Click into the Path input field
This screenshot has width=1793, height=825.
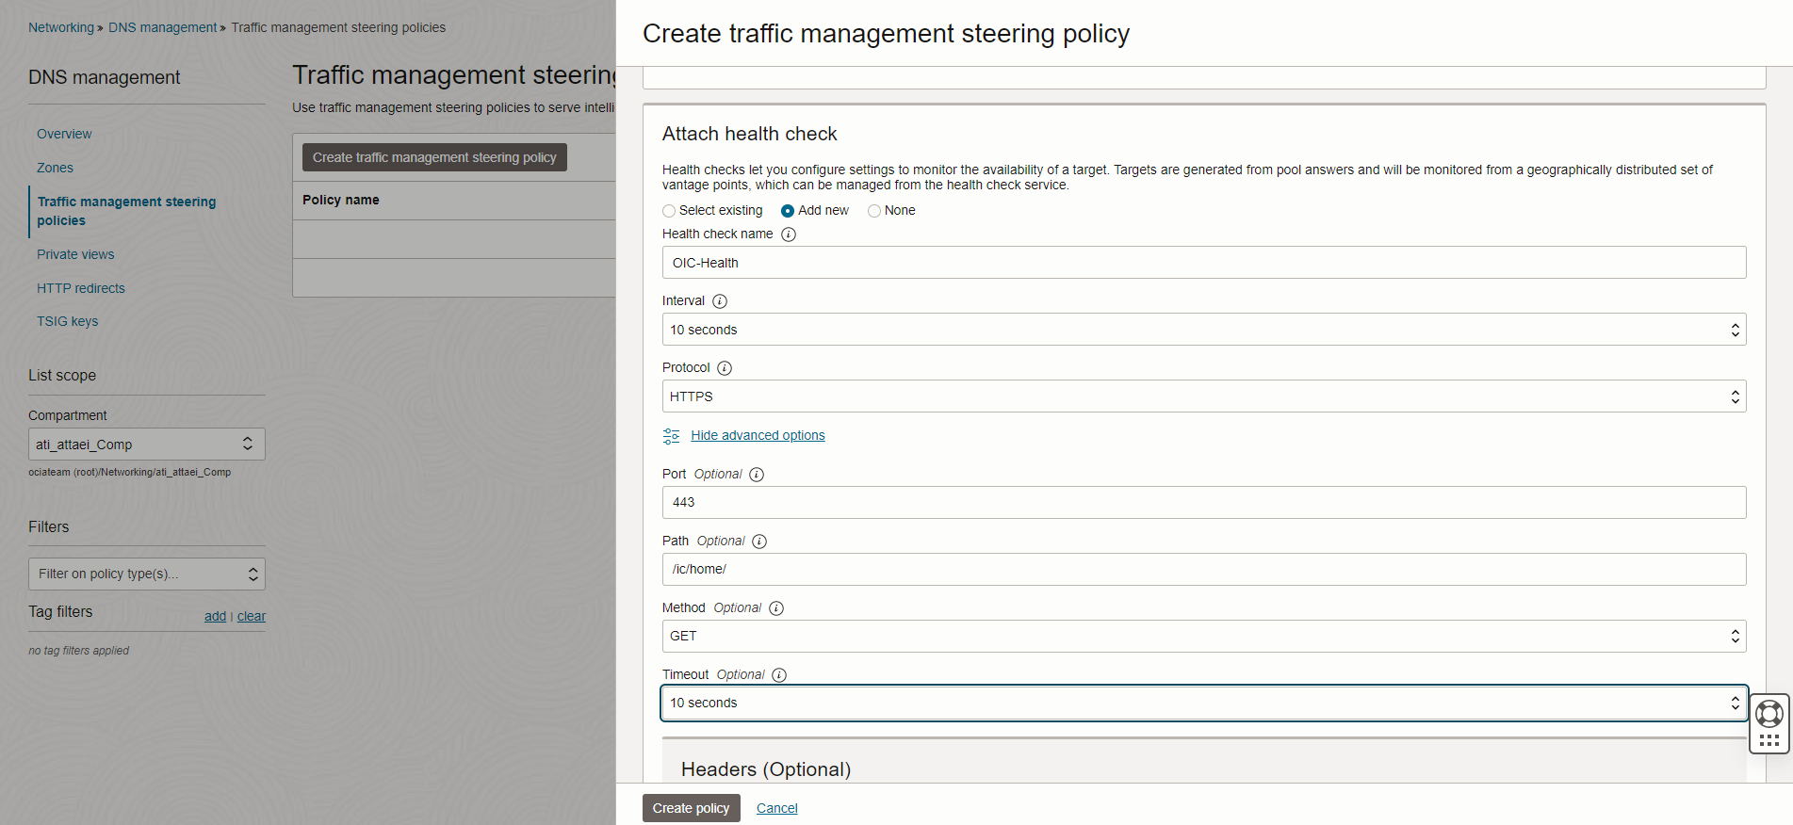tap(1203, 570)
